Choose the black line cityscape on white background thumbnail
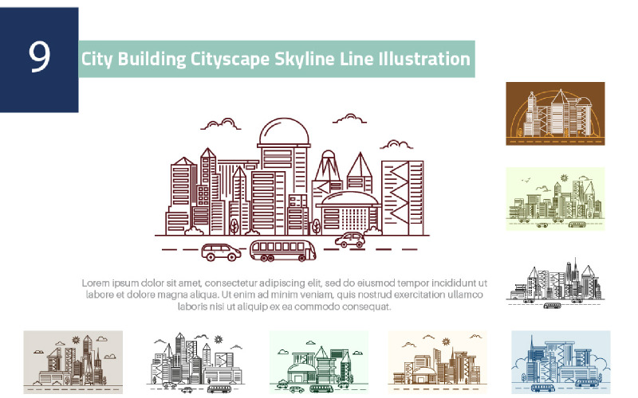638x398 pixels. click(195, 362)
